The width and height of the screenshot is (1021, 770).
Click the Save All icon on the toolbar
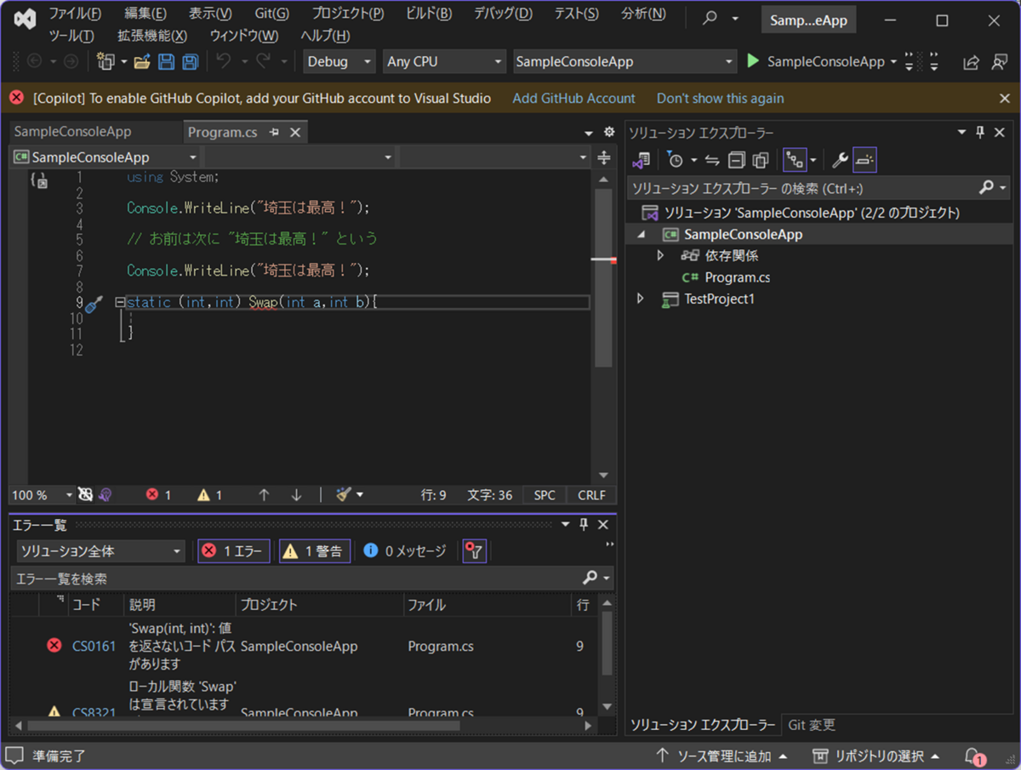point(189,61)
